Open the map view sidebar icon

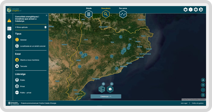[x=9, y=21]
